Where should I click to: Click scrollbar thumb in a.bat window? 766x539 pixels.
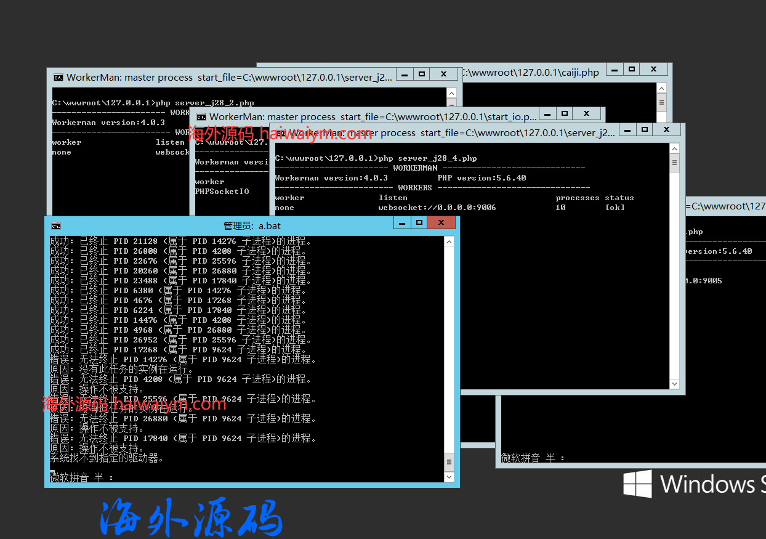tap(450, 461)
